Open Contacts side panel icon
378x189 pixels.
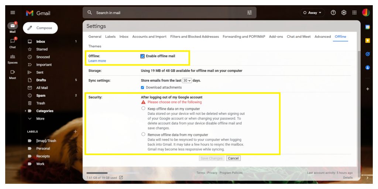tap(368, 68)
